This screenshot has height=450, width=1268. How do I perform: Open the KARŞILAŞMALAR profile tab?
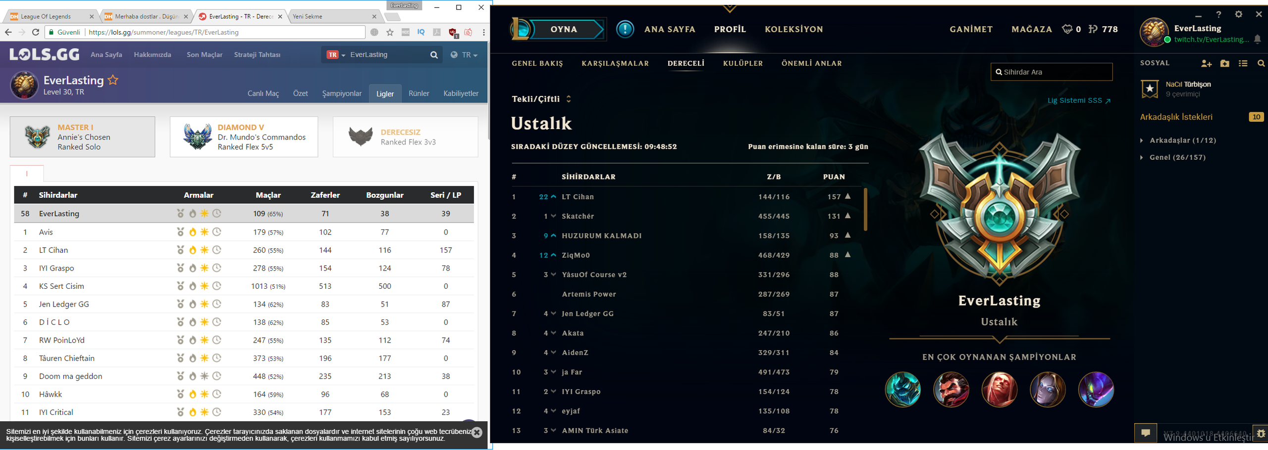tap(615, 63)
